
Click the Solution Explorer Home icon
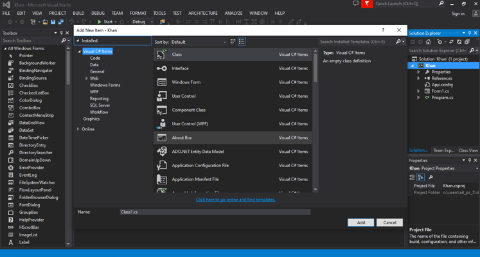[428, 42]
